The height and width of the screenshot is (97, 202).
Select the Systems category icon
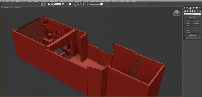click(x=200, y=11)
